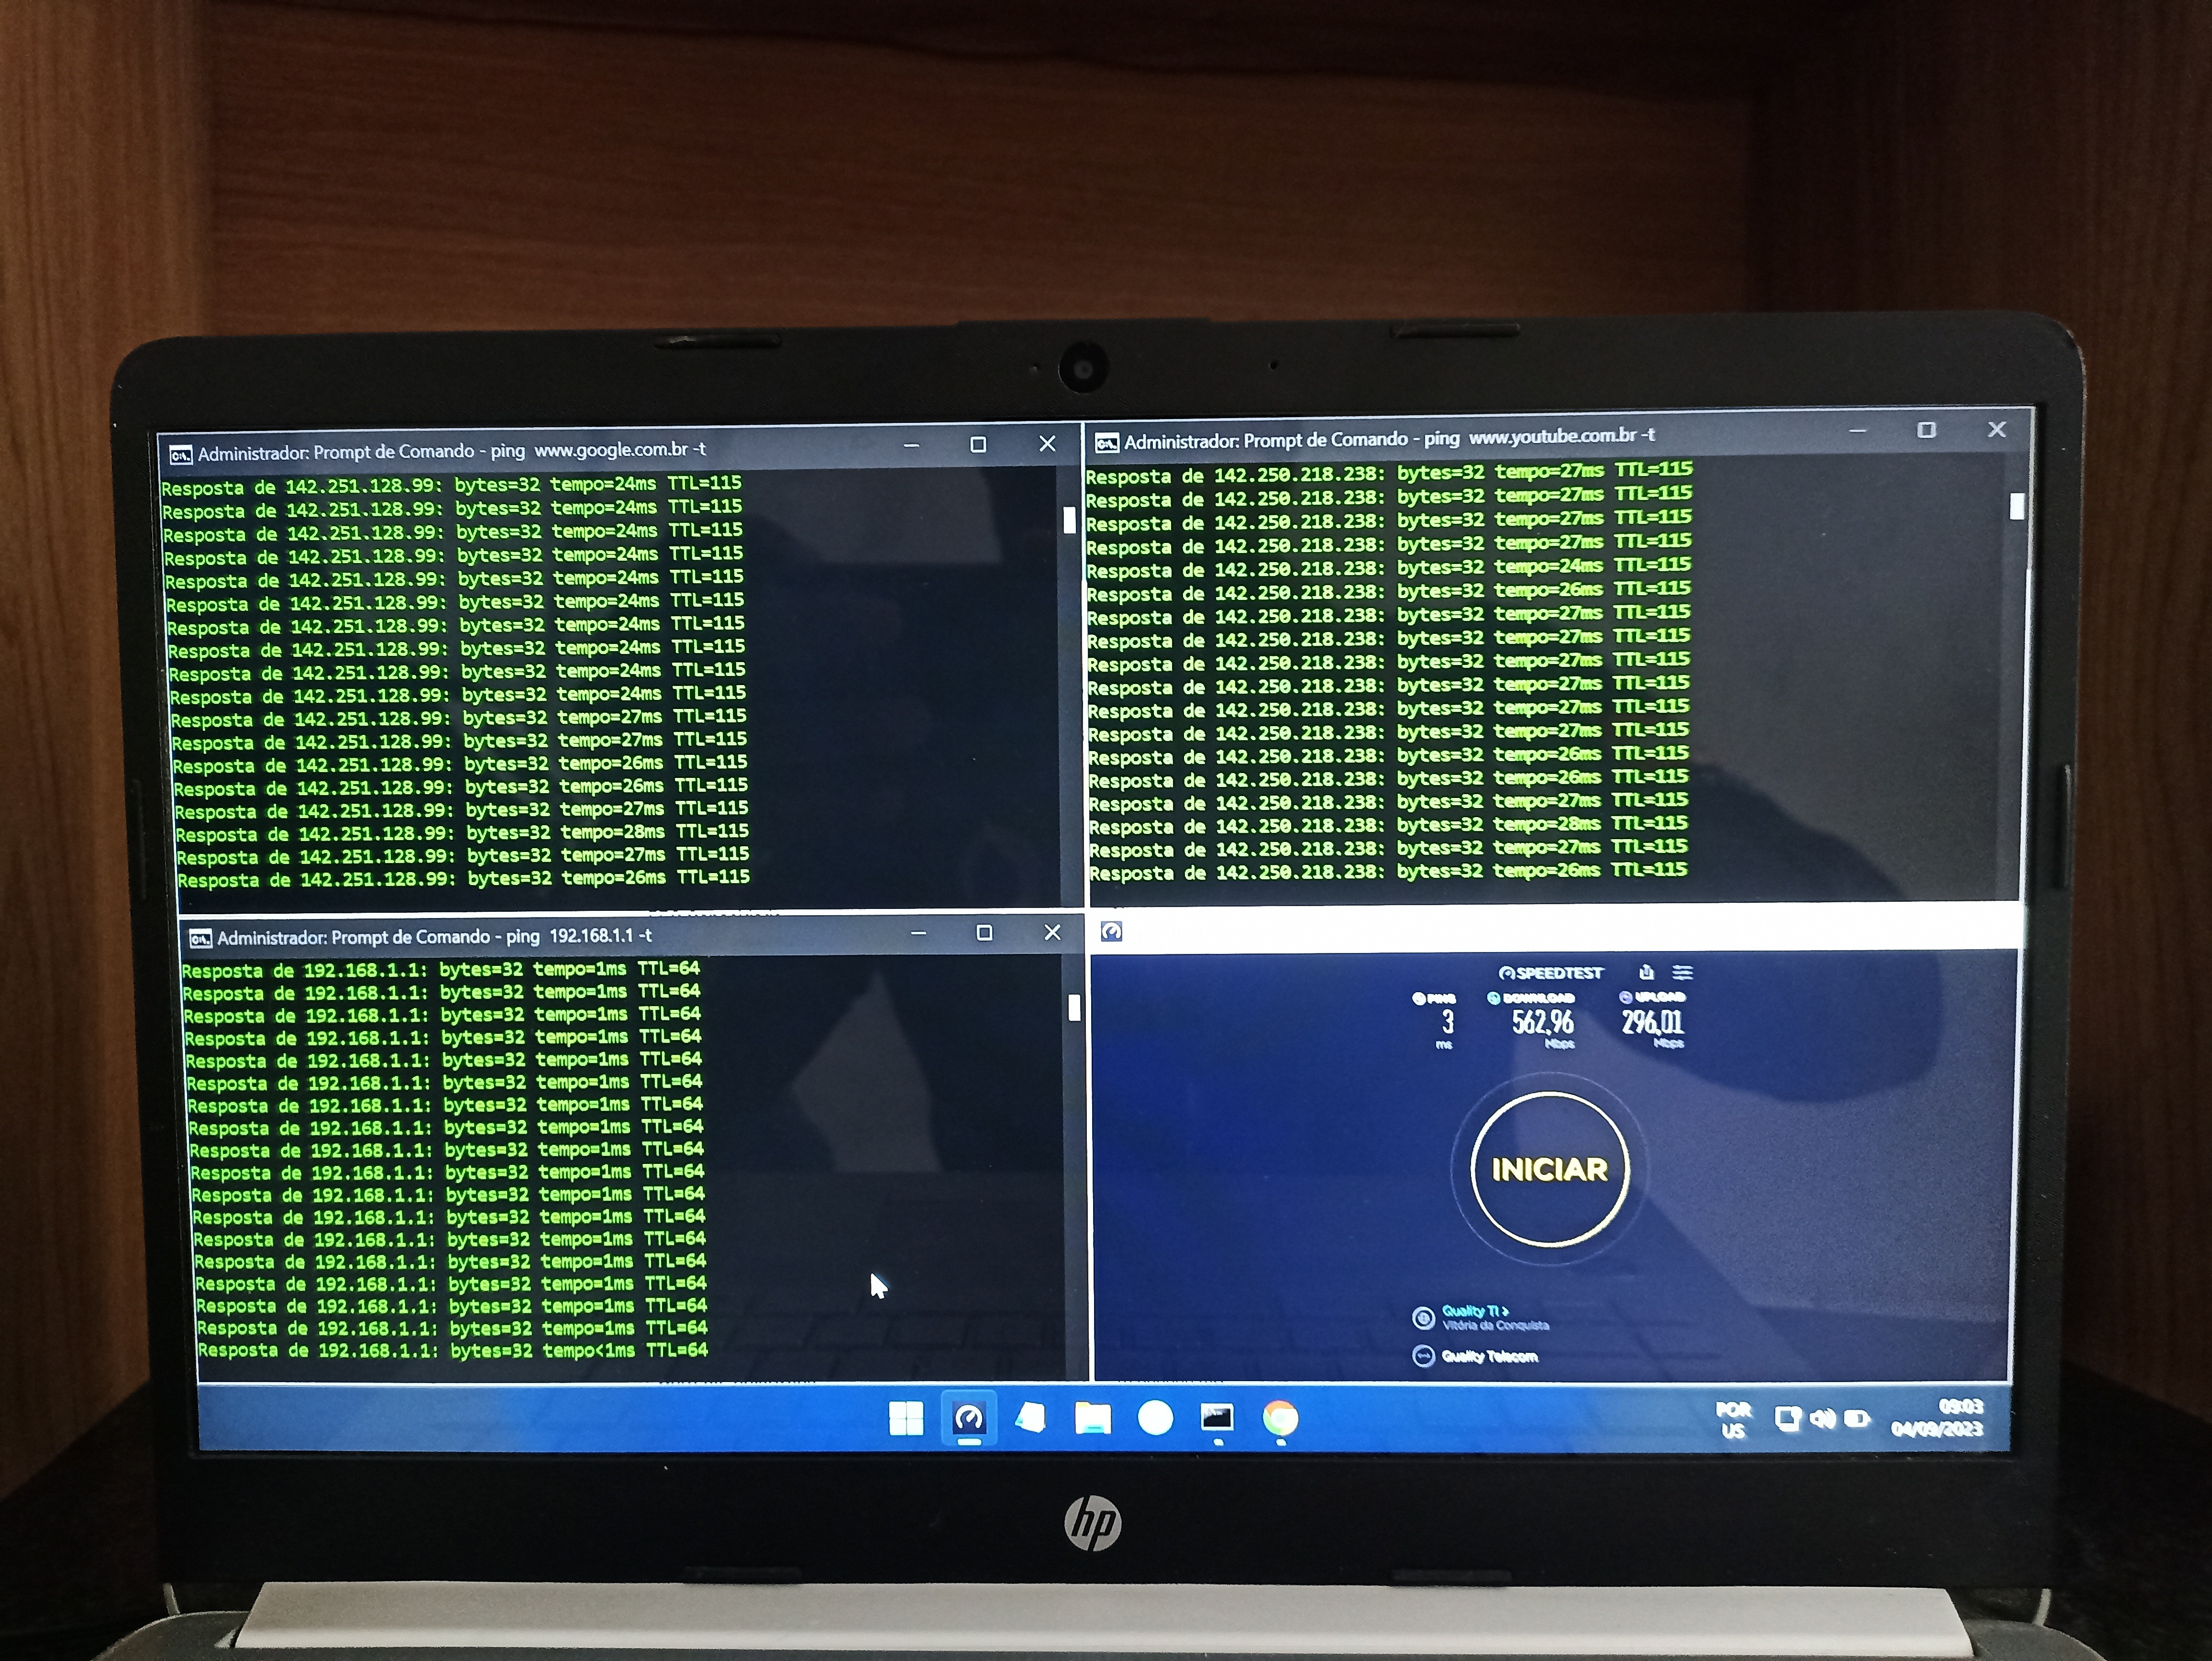Open the Speedtest settings menu icon
This screenshot has width=2212, height=1661.
[1683, 972]
